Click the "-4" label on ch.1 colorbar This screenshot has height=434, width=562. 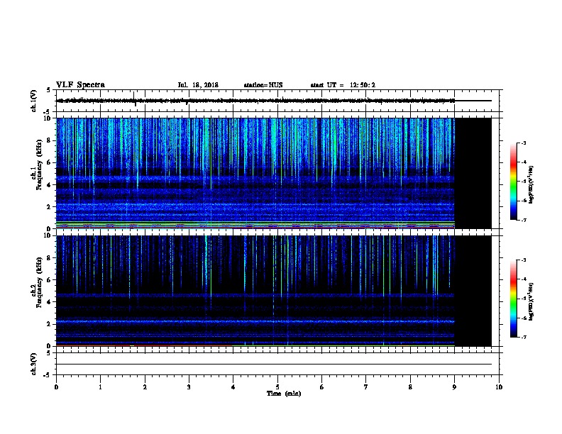pyautogui.click(x=524, y=162)
